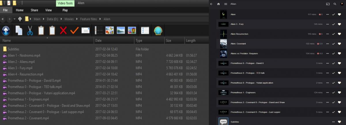The height and width of the screenshot is (125, 346).
Task: Toggle favorite heart for Prometheus 0 - Prologue - David 8
Action: click(x=339, y=63)
